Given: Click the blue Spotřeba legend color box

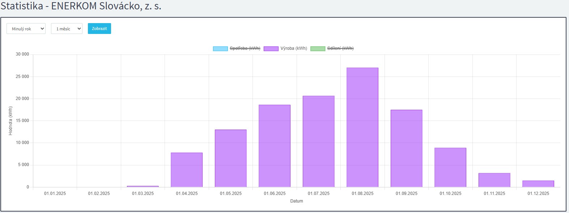Looking at the screenshot, I should tap(220, 49).
